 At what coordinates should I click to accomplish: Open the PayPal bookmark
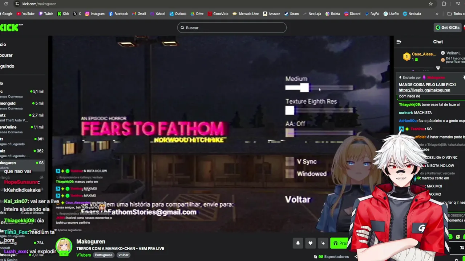[x=372, y=14]
